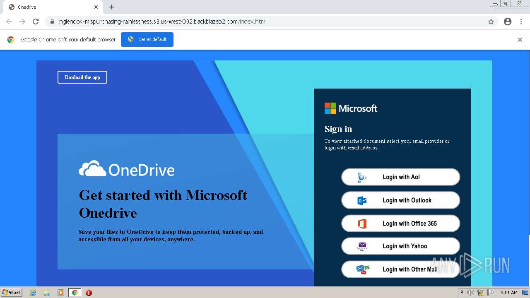The image size is (530, 298).
Task: Open the Windows Start menu
Action: pos(12,293)
